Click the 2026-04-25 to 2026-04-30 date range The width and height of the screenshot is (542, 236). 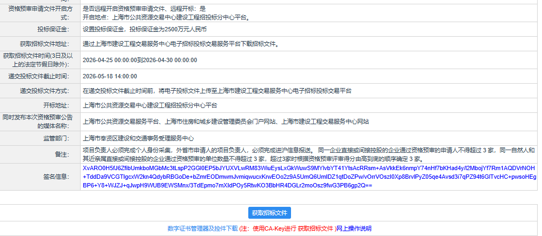140,60
